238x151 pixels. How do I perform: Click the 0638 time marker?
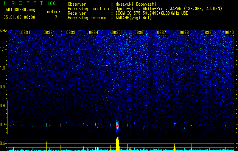pos(184,32)
